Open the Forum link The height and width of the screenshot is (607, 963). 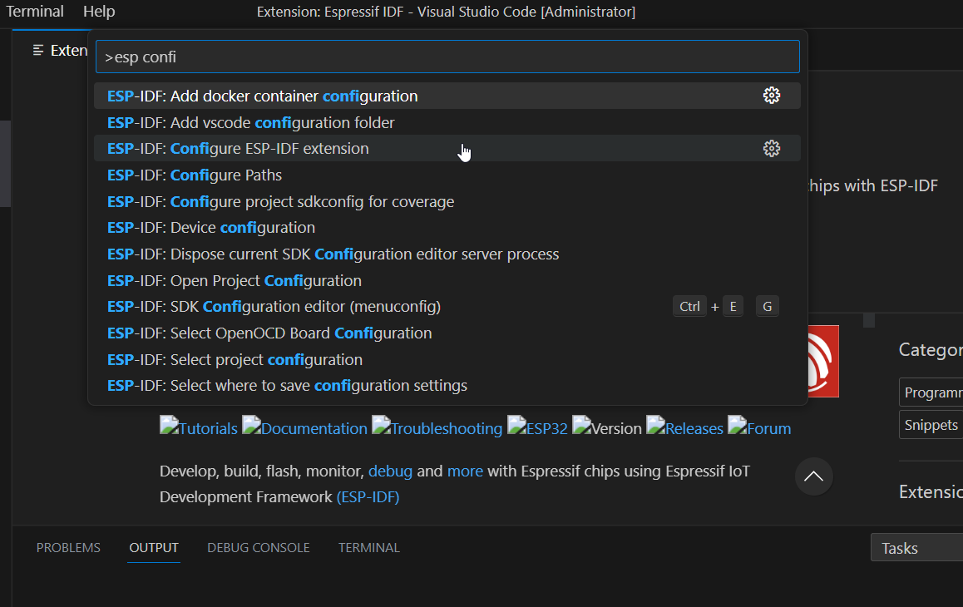[759, 427]
